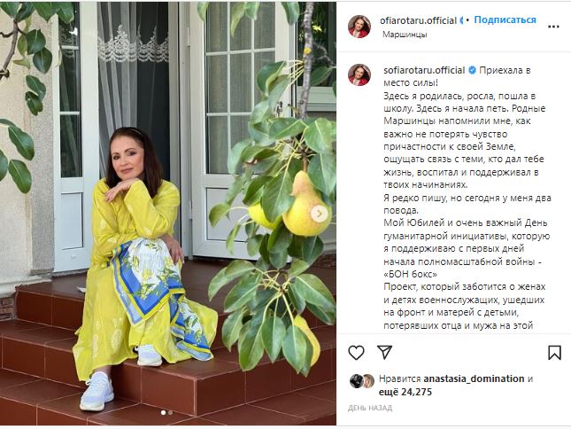Advance to next photo with carousel arrow
571x429 pixels.
[x=320, y=214]
